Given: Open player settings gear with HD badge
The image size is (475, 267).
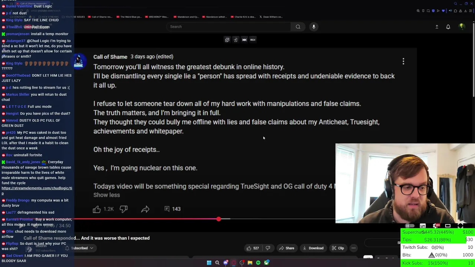Looking at the screenshot, I should click(x=436, y=225).
